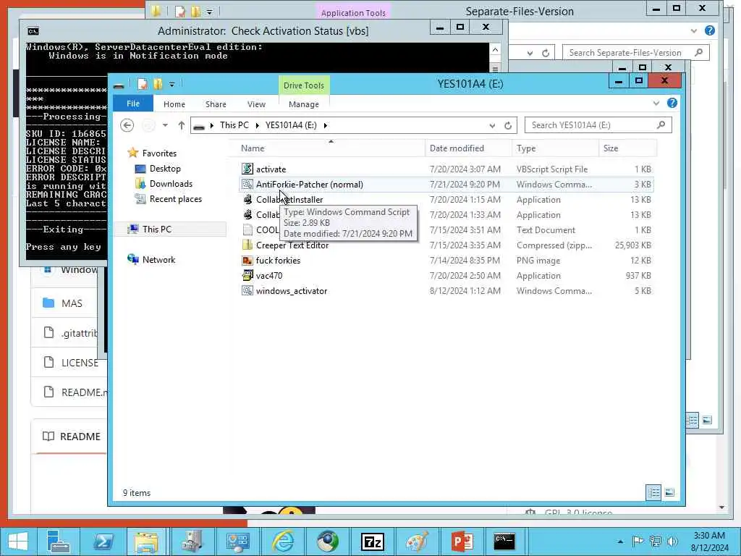Viewport: 741px width, 556px height.
Task: Select the vac470 application icon
Action: point(247,275)
